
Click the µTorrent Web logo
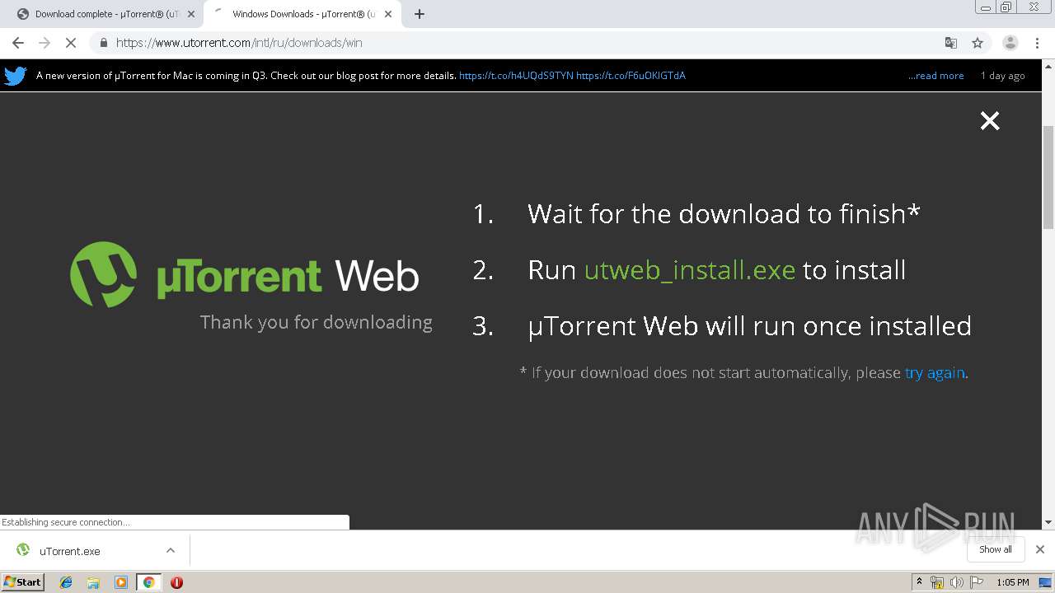pyautogui.click(x=245, y=274)
